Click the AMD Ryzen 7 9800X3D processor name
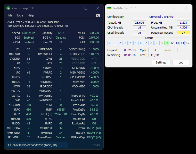Image resolution: width=196 pixels, height=154 pixels. point(33,22)
